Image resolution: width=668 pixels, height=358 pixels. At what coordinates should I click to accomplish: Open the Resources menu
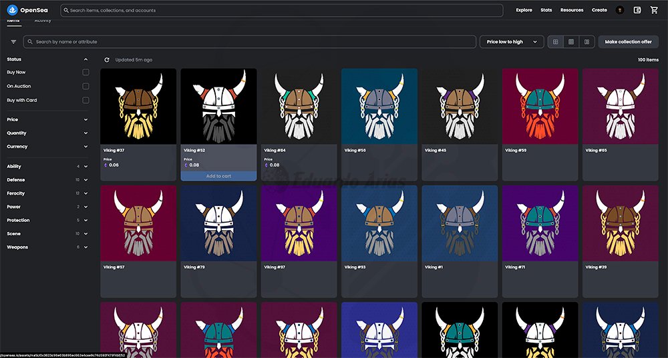[572, 10]
